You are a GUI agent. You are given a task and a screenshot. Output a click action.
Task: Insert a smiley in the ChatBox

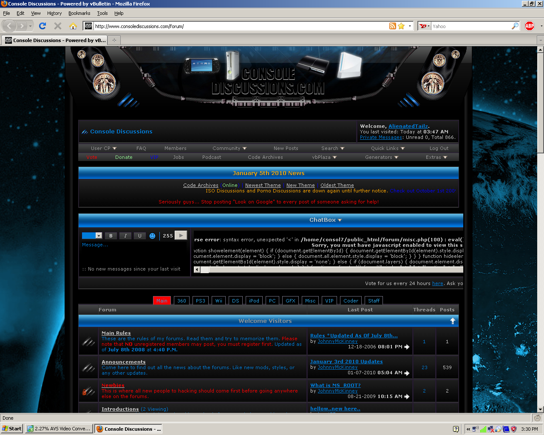tap(153, 236)
